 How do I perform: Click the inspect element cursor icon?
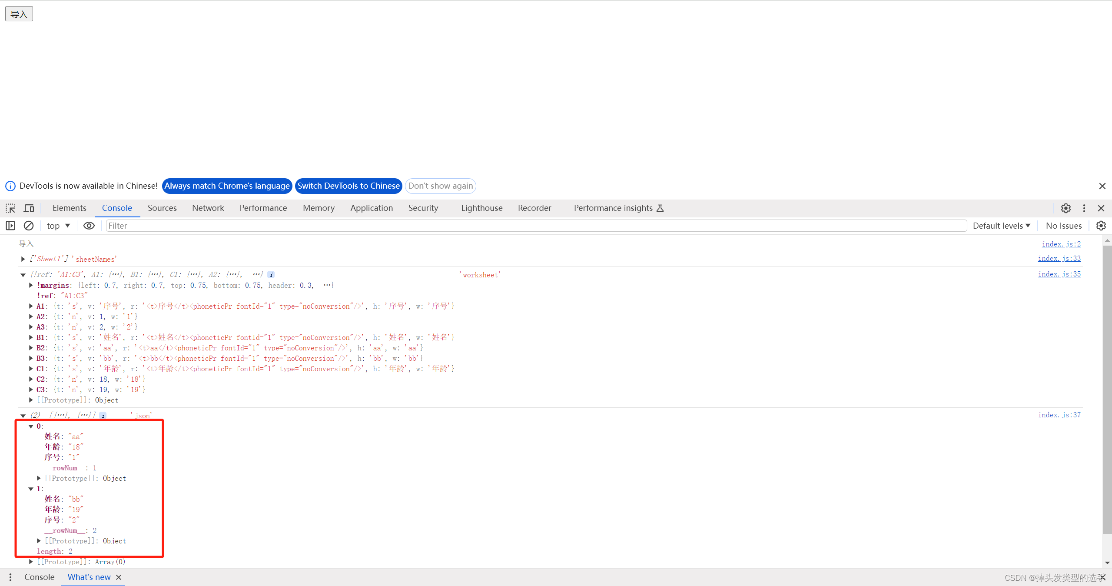tap(11, 208)
